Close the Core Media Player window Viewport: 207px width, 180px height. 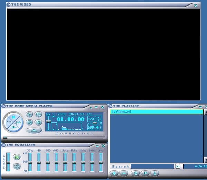coord(102,107)
